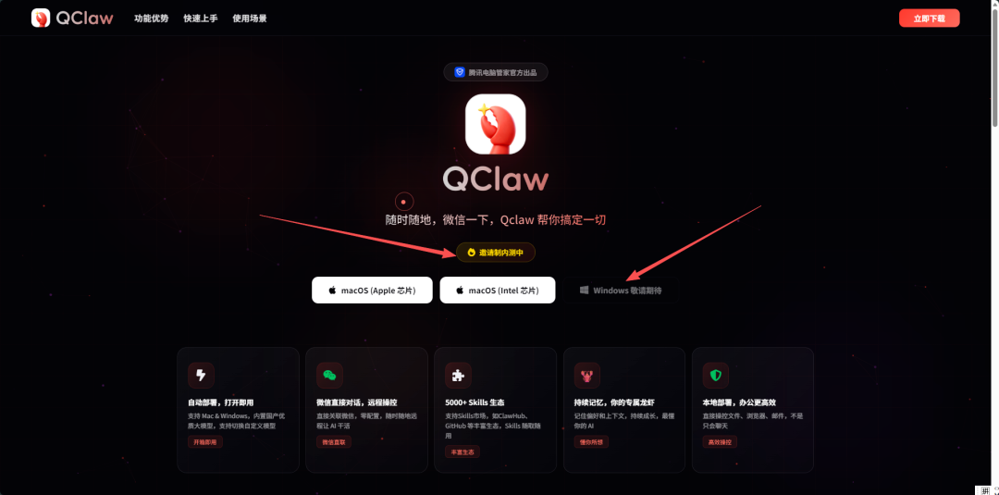Download macOS (Apple 芯片) version
Viewport: 999px width, 495px height.
pyautogui.click(x=372, y=290)
